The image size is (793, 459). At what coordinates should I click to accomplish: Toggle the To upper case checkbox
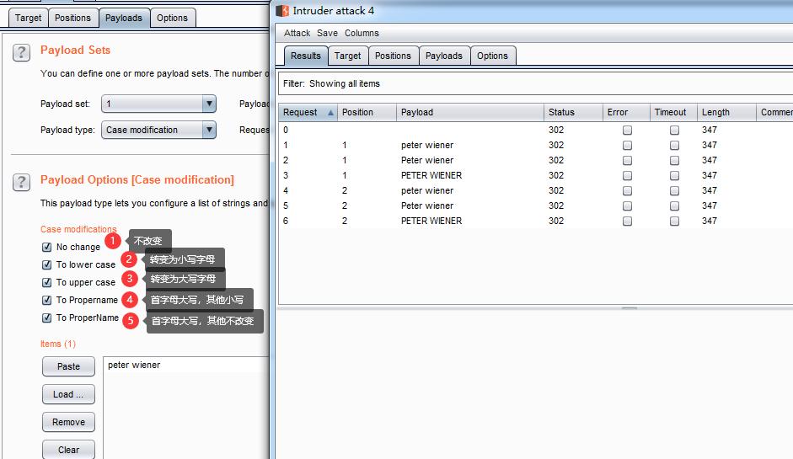coord(47,283)
